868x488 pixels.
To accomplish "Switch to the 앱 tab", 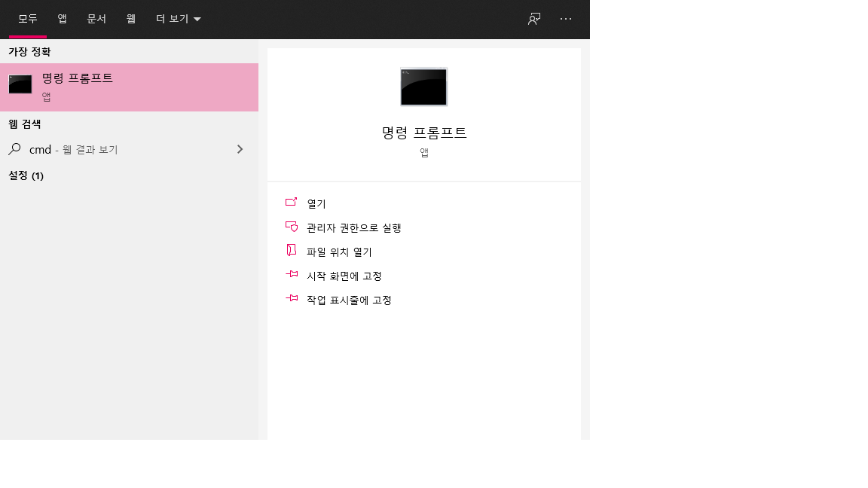I will click(62, 19).
